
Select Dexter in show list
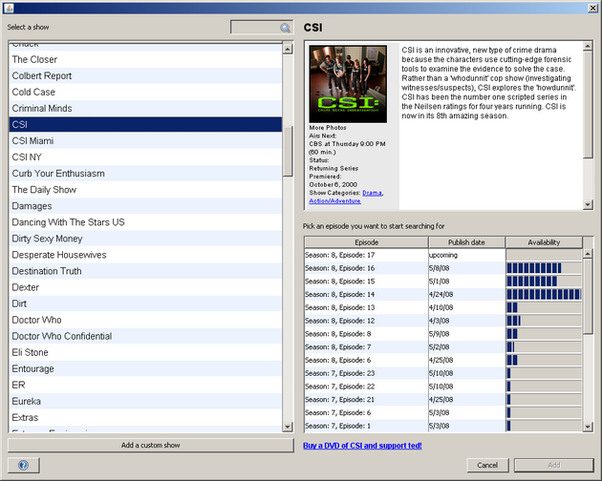[145, 287]
